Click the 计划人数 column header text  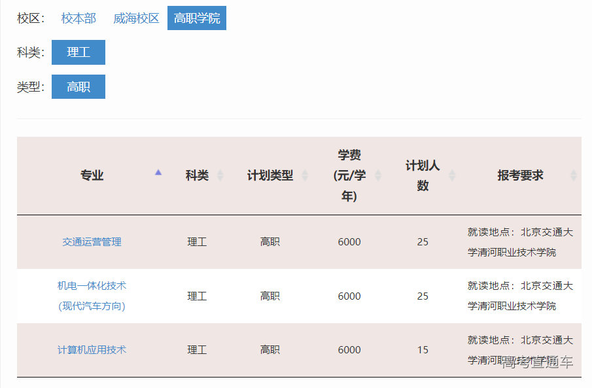click(x=423, y=175)
